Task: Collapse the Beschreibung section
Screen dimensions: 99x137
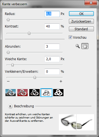Action: point(10,106)
